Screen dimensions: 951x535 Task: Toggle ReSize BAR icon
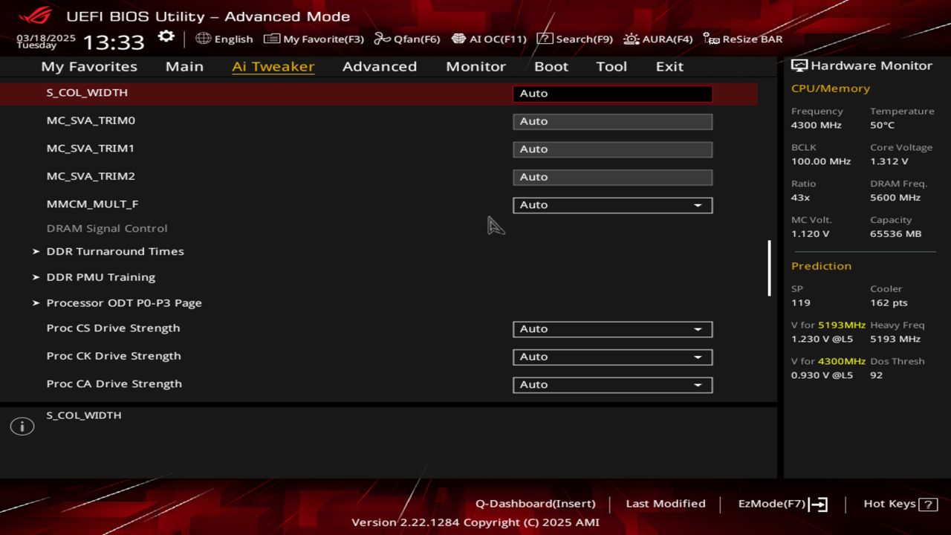pyautogui.click(x=711, y=39)
